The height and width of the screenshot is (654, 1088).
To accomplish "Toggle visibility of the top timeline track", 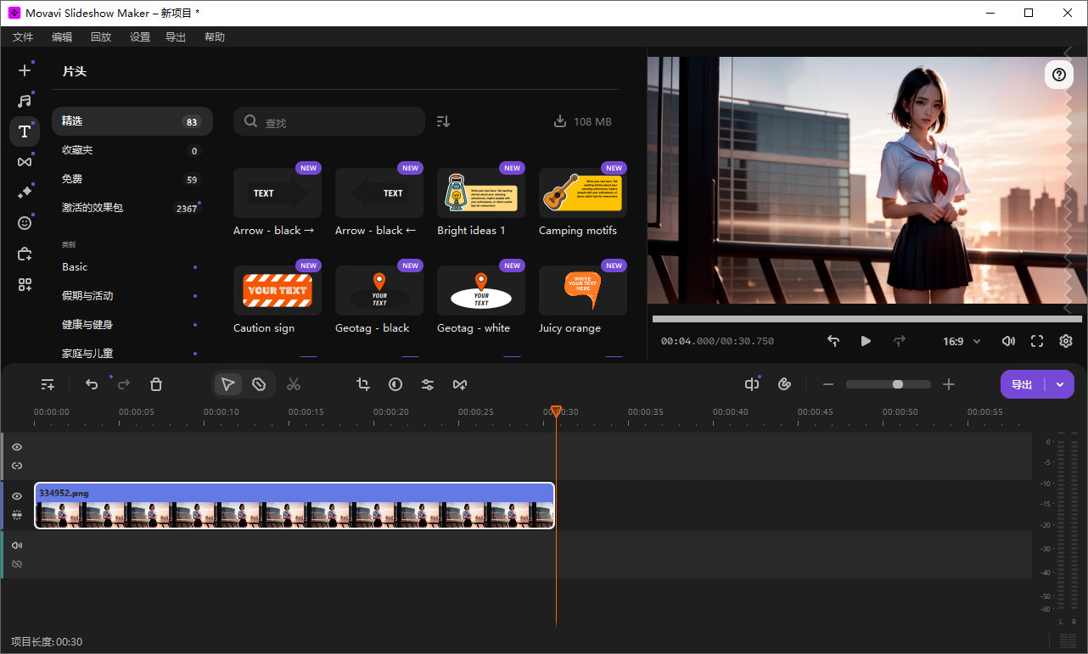I will 17,447.
